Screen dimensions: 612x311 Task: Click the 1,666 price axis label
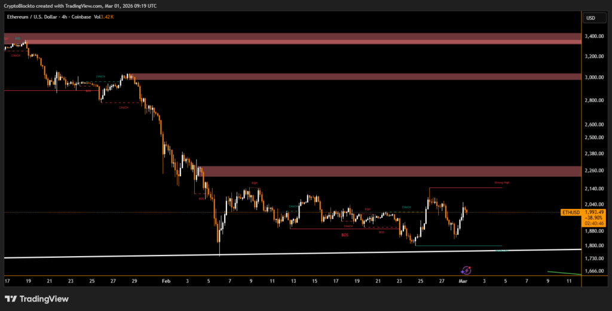tap(593, 271)
